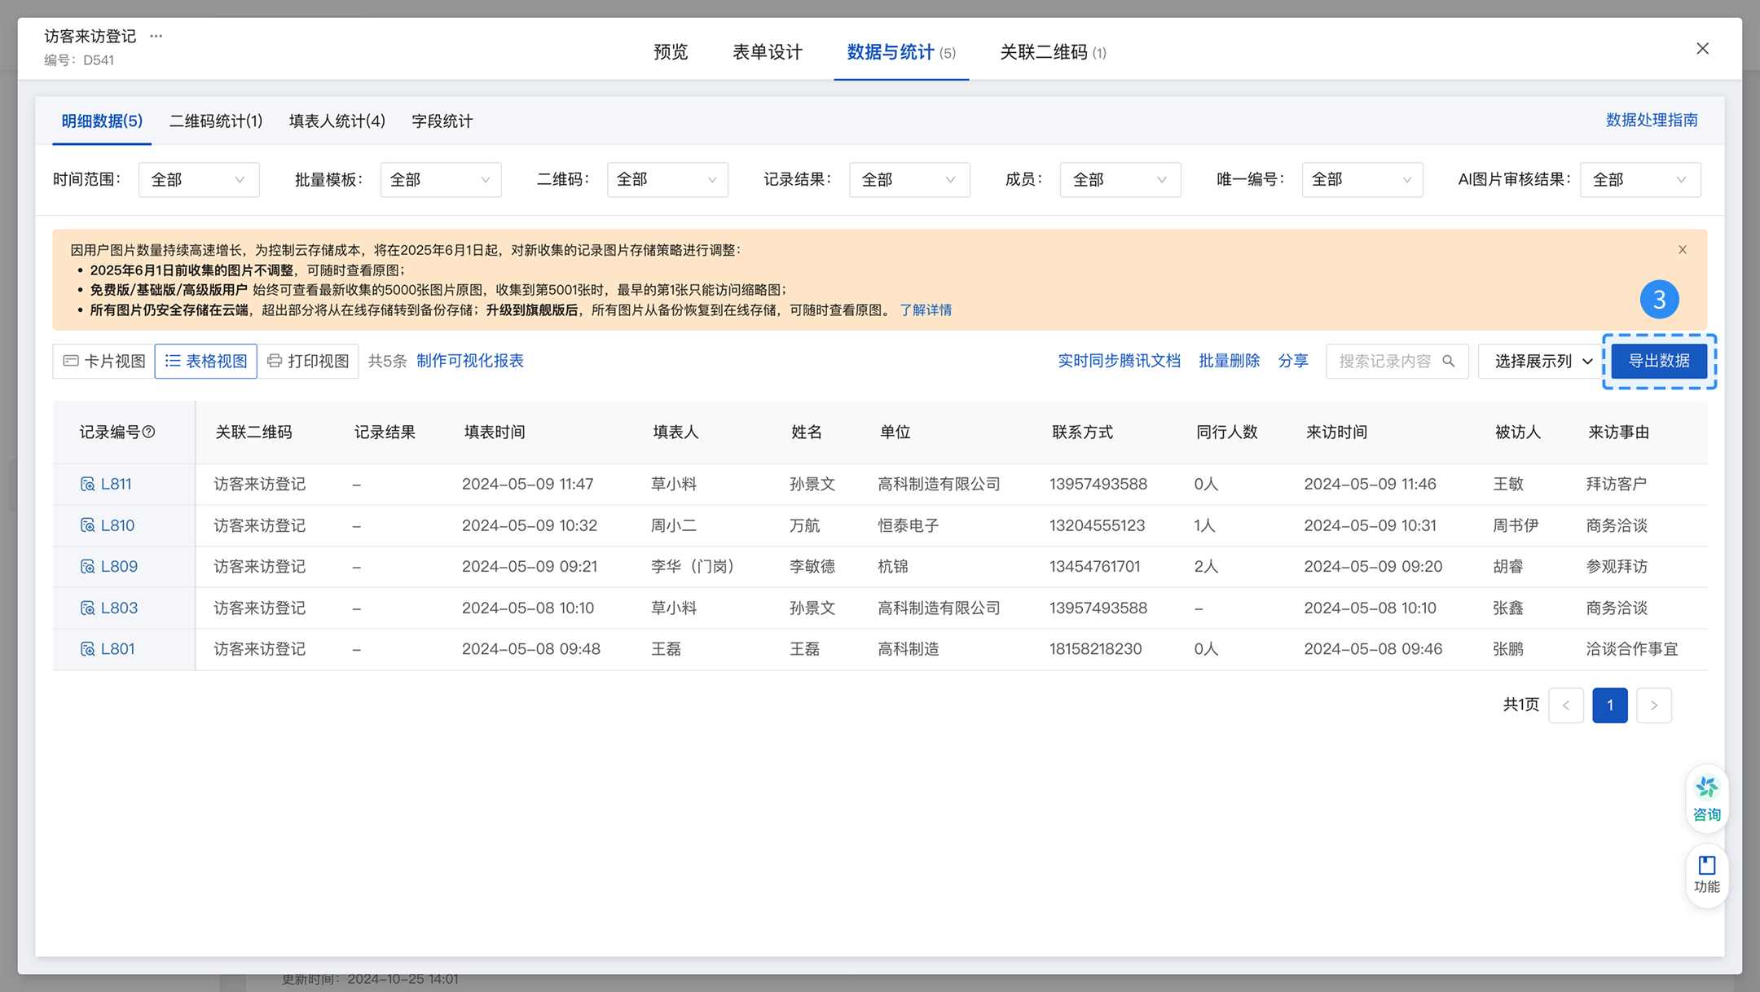Click the 导出数据 button
The height and width of the screenshot is (992, 1760).
click(x=1659, y=361)
